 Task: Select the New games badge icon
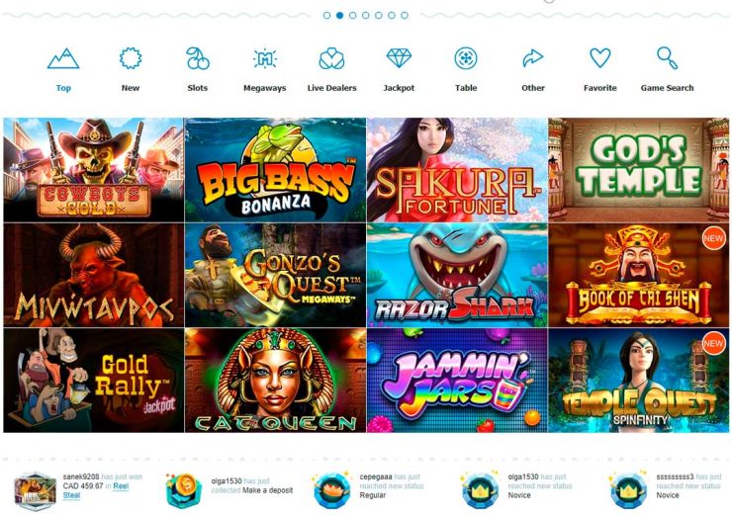[x=131, y=58]
